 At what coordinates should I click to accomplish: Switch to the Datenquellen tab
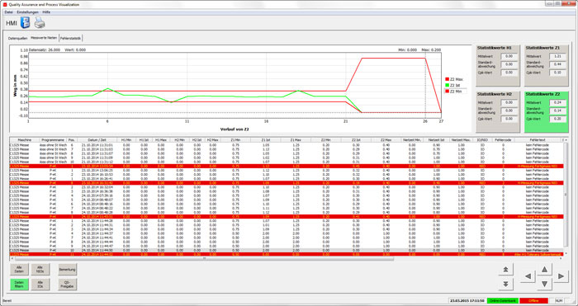tap(18, 38)
